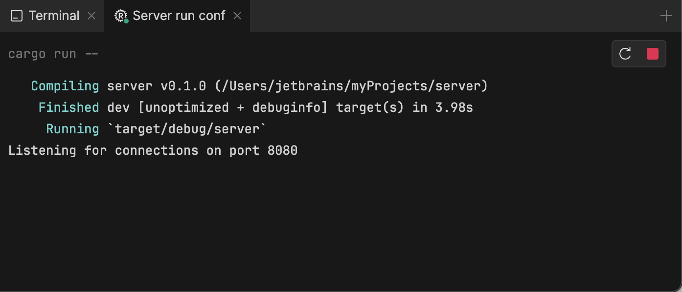Click the port number 8080
Image resolution: width=682 pixels, height=292 pixels.
tap(282, 150)
